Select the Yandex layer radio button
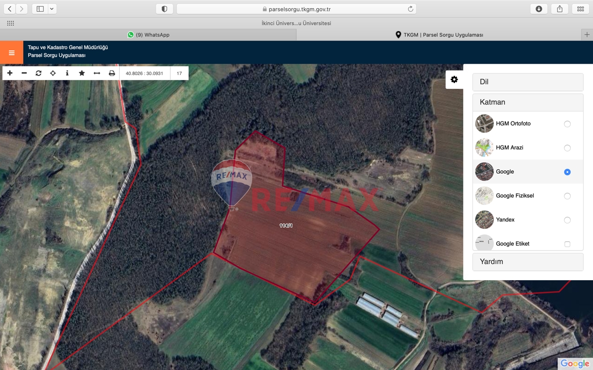 pyautogui.click(x=567, y=220)
